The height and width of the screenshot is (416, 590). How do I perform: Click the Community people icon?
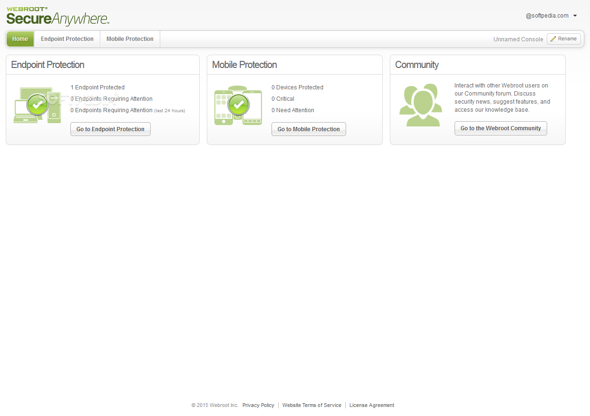coord(421,105)
